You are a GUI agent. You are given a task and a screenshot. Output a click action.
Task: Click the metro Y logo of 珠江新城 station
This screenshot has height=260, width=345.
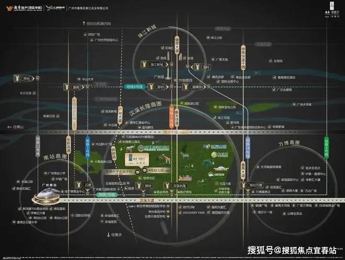tap(145, 64)
